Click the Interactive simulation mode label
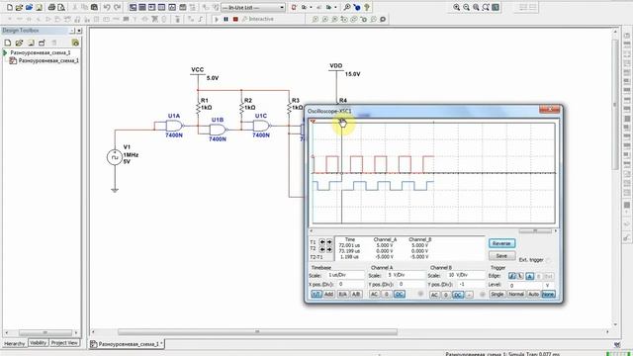633x356 pixels. pyautogui.click(x=261, y=19)
